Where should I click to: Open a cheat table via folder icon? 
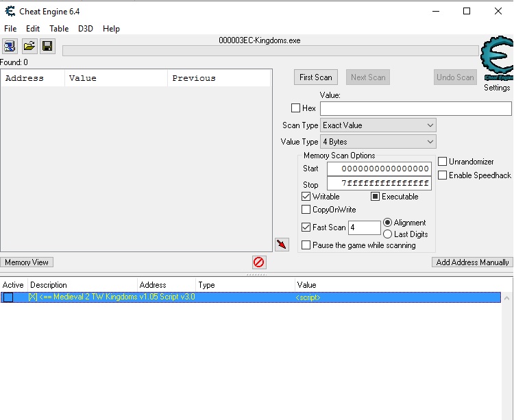coord(29,46)
